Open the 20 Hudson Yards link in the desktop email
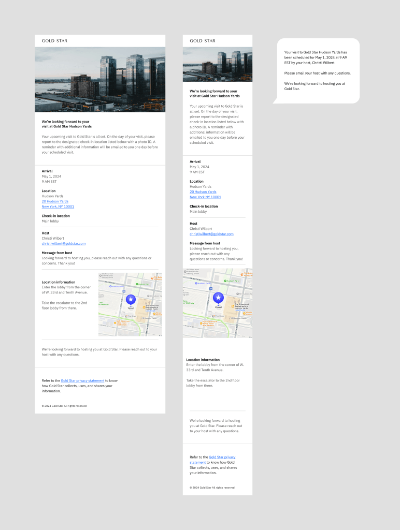400x530 pixels. click(x=55, y=201)
